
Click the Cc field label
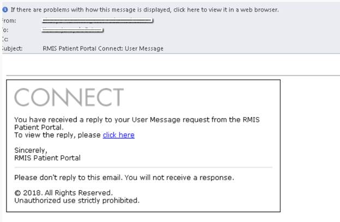pos(5,39)
